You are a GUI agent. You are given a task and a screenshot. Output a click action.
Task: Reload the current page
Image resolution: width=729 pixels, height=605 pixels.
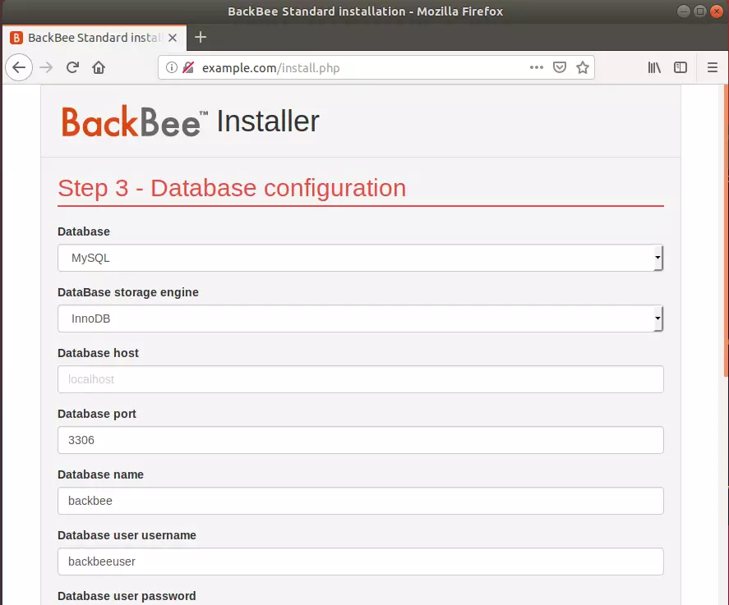pyautogui.click(x=72, y=68)
